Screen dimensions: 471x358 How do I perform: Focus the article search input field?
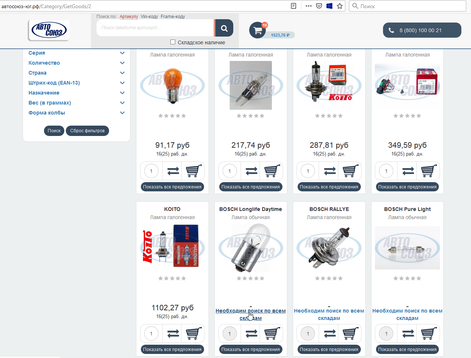[x=155, y=28]
